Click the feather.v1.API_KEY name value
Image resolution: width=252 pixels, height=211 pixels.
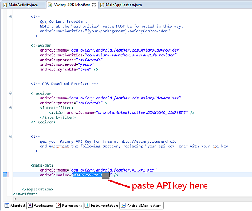(x=113, y=170)
